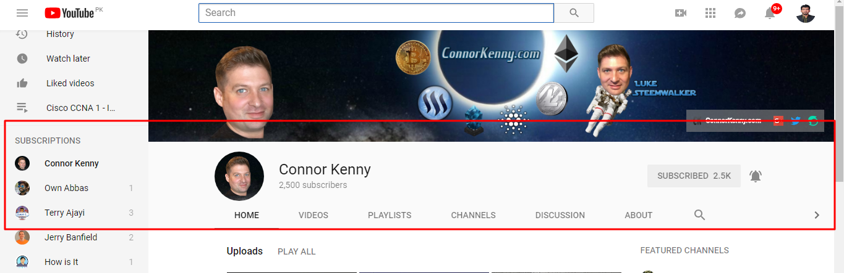Click Connor Kenny's sidebar avatar
Viewport: 844px width, 273px height.
click(22, 163)
